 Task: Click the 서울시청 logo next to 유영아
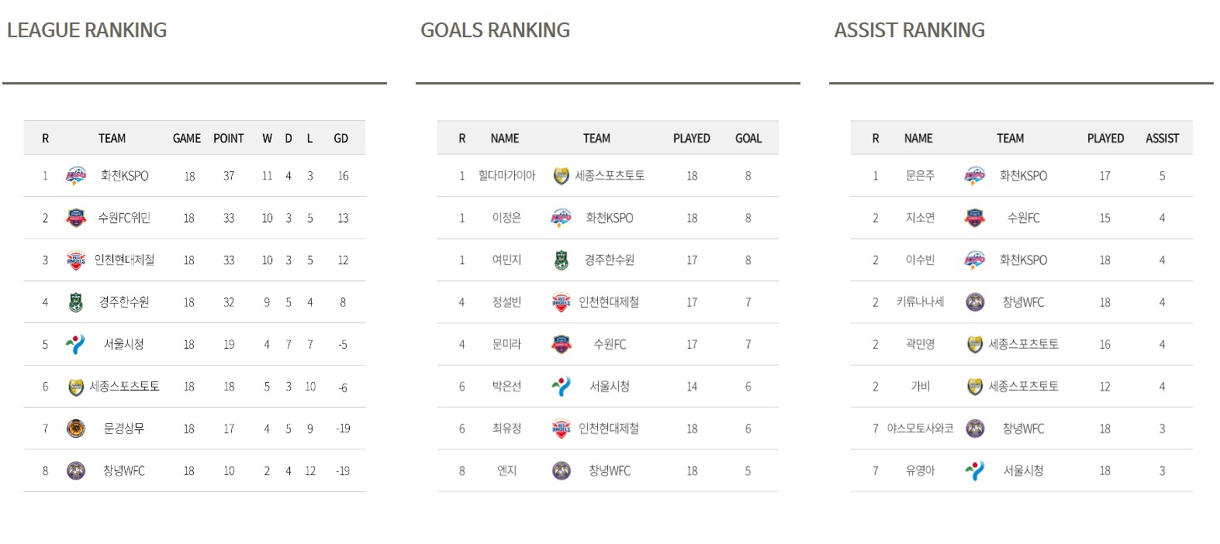pos(975,470)
